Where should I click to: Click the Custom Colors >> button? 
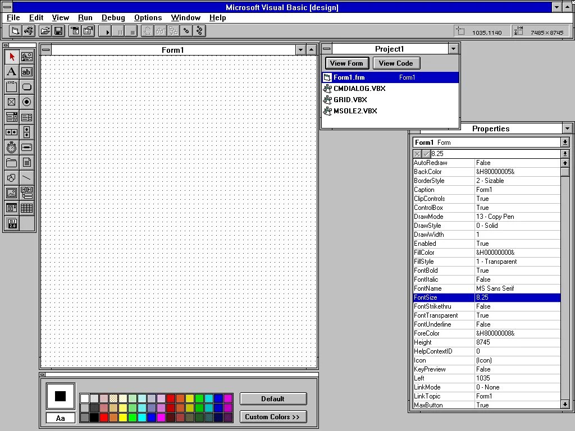(273, 417)
